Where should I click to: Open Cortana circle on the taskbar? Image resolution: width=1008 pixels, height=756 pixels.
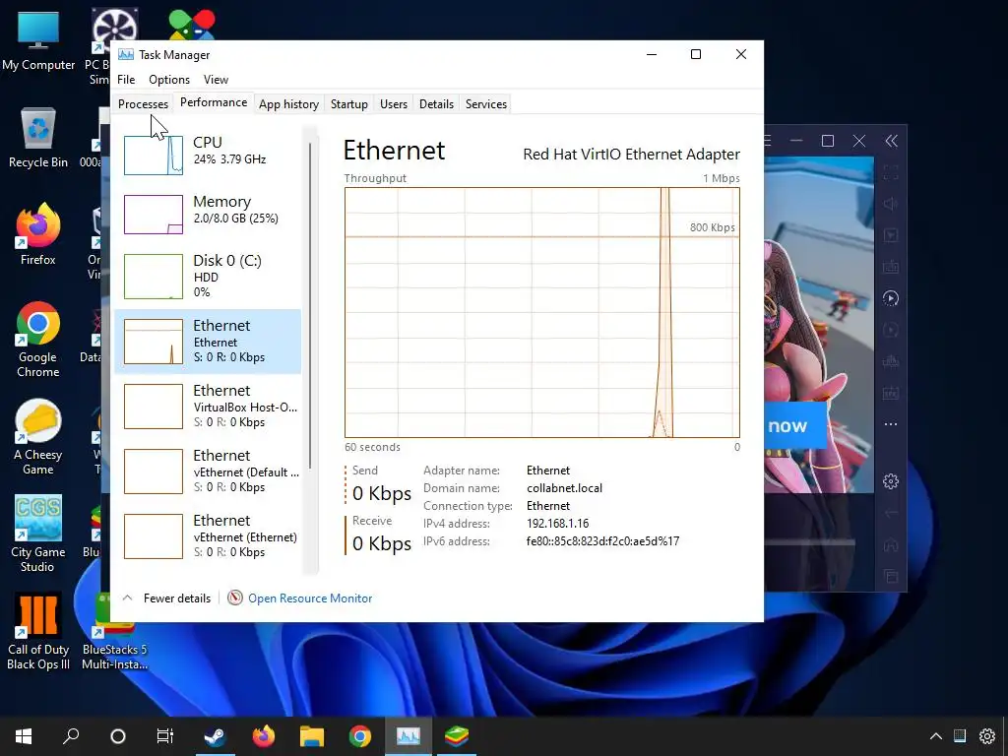[118, 736]
